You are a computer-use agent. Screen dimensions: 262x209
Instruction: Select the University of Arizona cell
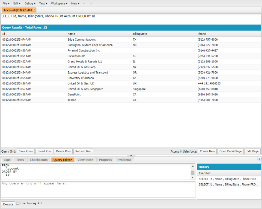[99, 78]
